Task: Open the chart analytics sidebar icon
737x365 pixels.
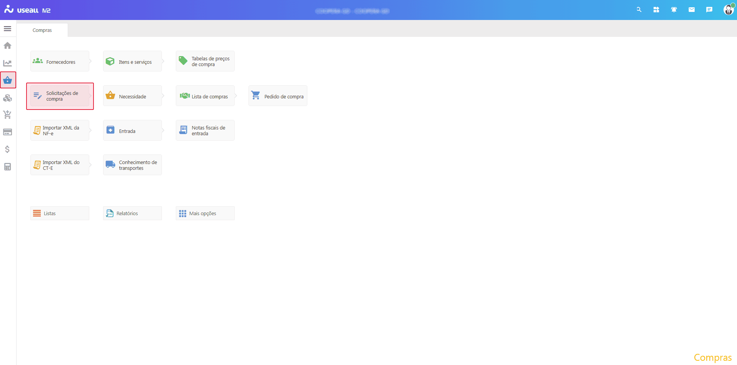Action: (x=7, y=63)
